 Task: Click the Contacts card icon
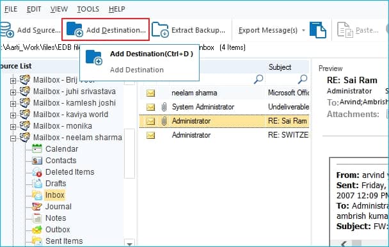tap(37, 161)
